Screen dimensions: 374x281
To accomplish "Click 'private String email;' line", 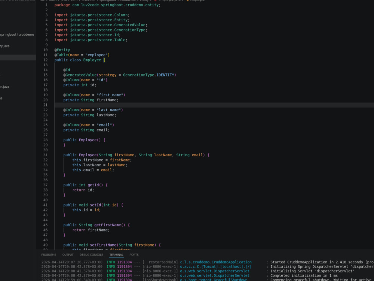I will [x=87, y=130].
